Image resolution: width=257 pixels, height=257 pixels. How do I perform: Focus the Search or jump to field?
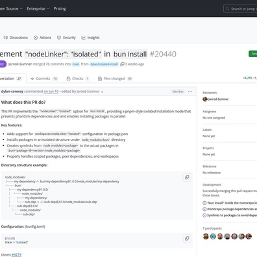pos(240,8)
